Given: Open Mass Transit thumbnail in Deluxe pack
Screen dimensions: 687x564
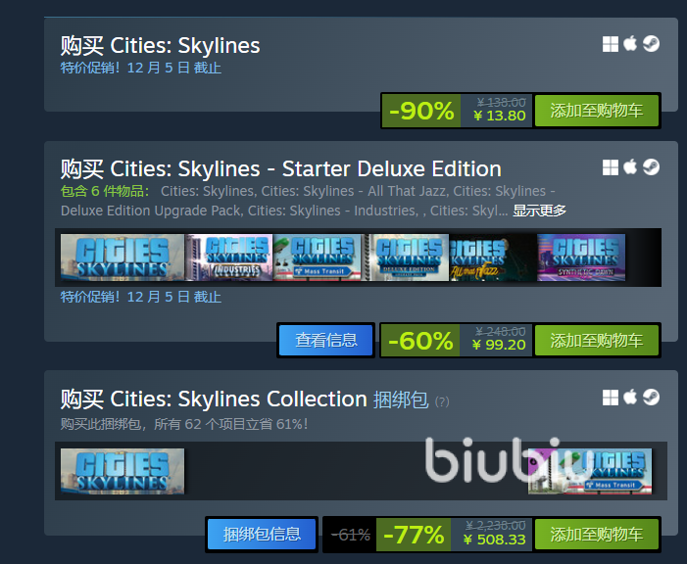Looking at the screenshot, I should (317, 258).
